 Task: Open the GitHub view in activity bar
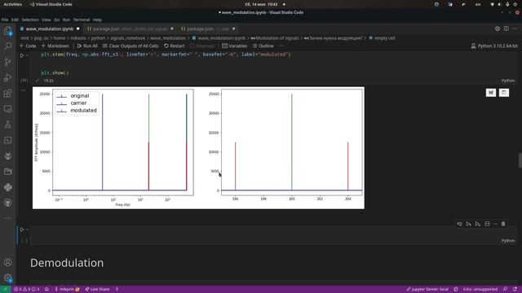coord(7,203)
